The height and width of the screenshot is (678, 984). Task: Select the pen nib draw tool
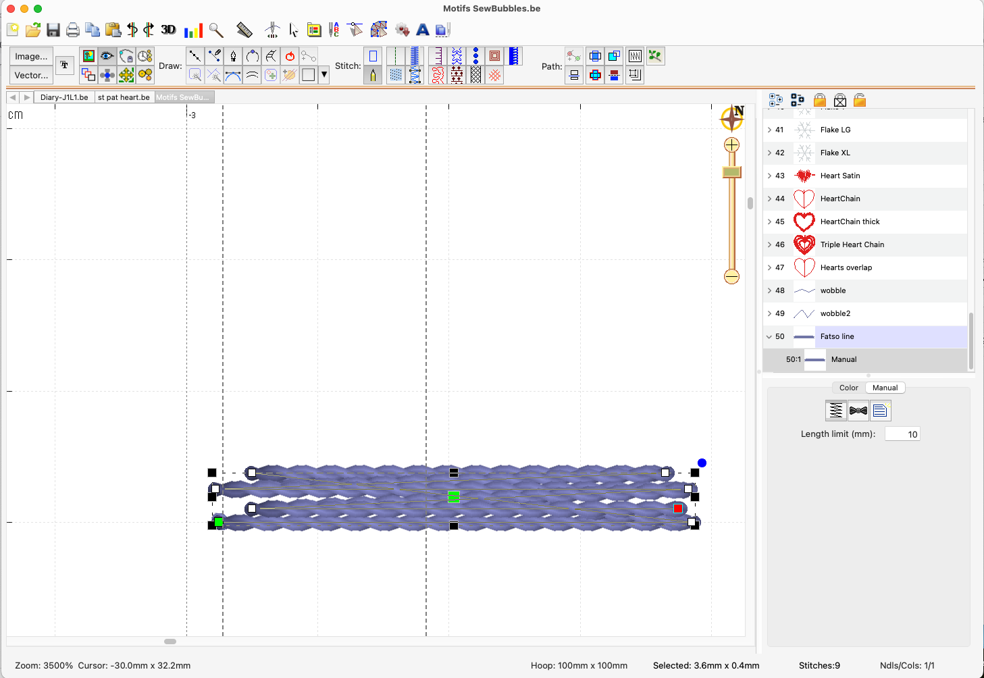[x=233, y=56]
